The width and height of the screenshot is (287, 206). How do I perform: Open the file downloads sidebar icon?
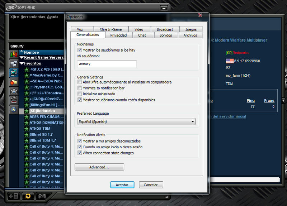[14, 82]
